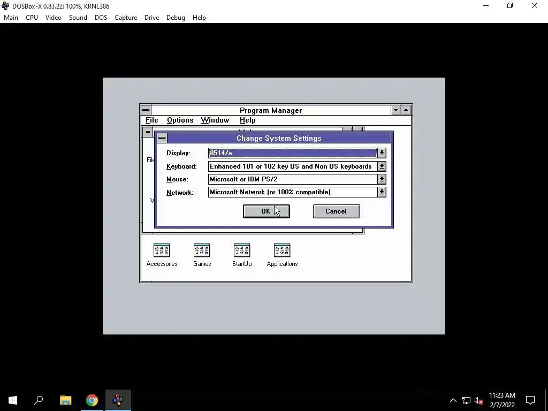Open the Windows Start menu
This screenshot has width=548, height=411.
point(13,400)
